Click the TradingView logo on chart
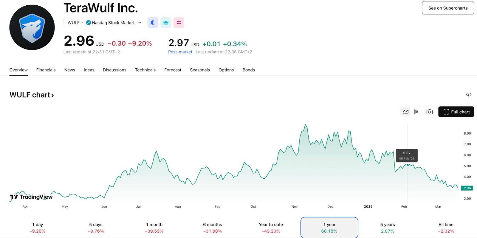 tap(31, 197)
